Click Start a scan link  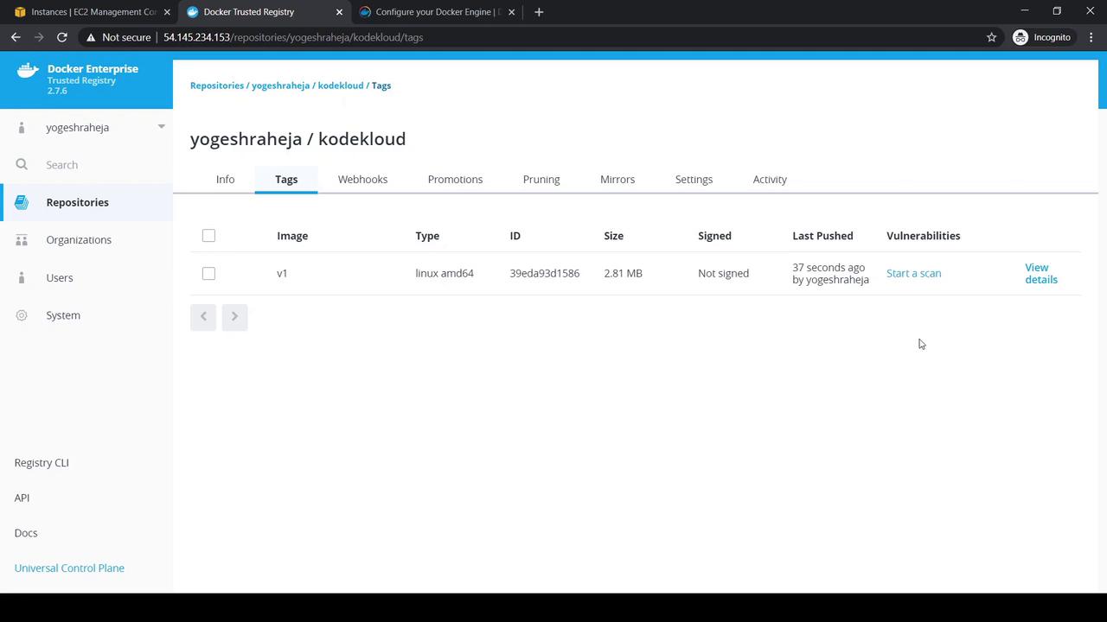(913, 274)
